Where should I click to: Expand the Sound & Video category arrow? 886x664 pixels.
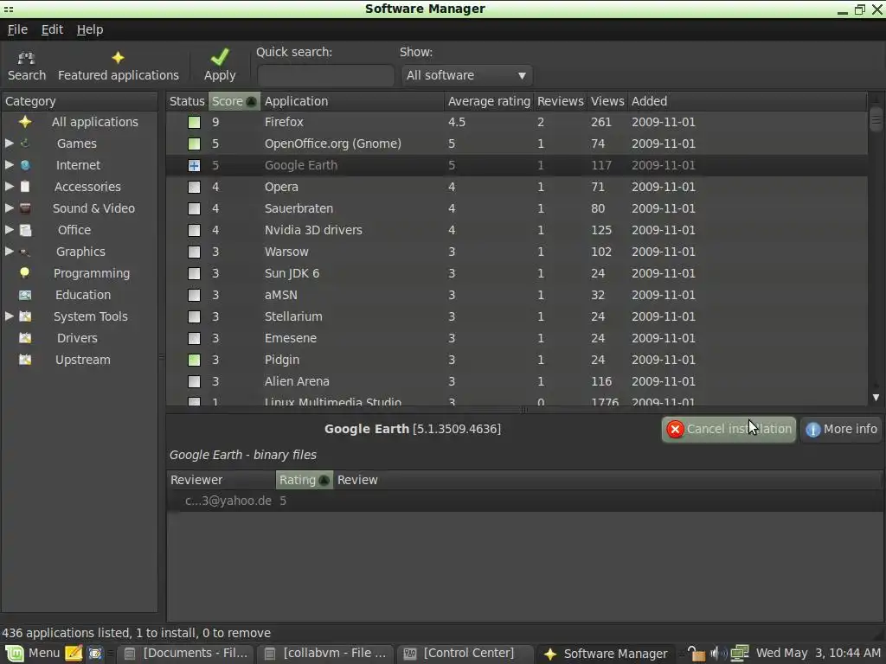tap(9, 208)
